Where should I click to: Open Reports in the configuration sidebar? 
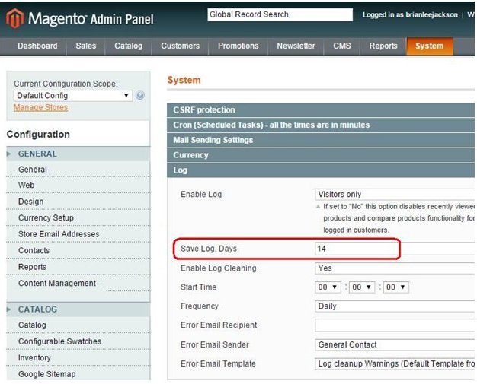click(x=78, y=267)
